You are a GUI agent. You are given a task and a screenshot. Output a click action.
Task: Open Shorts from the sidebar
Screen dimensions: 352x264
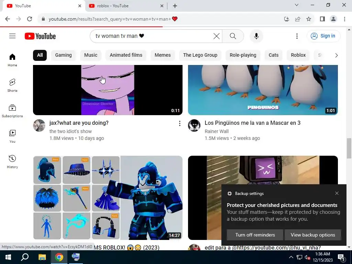click(x=12, y=86)
